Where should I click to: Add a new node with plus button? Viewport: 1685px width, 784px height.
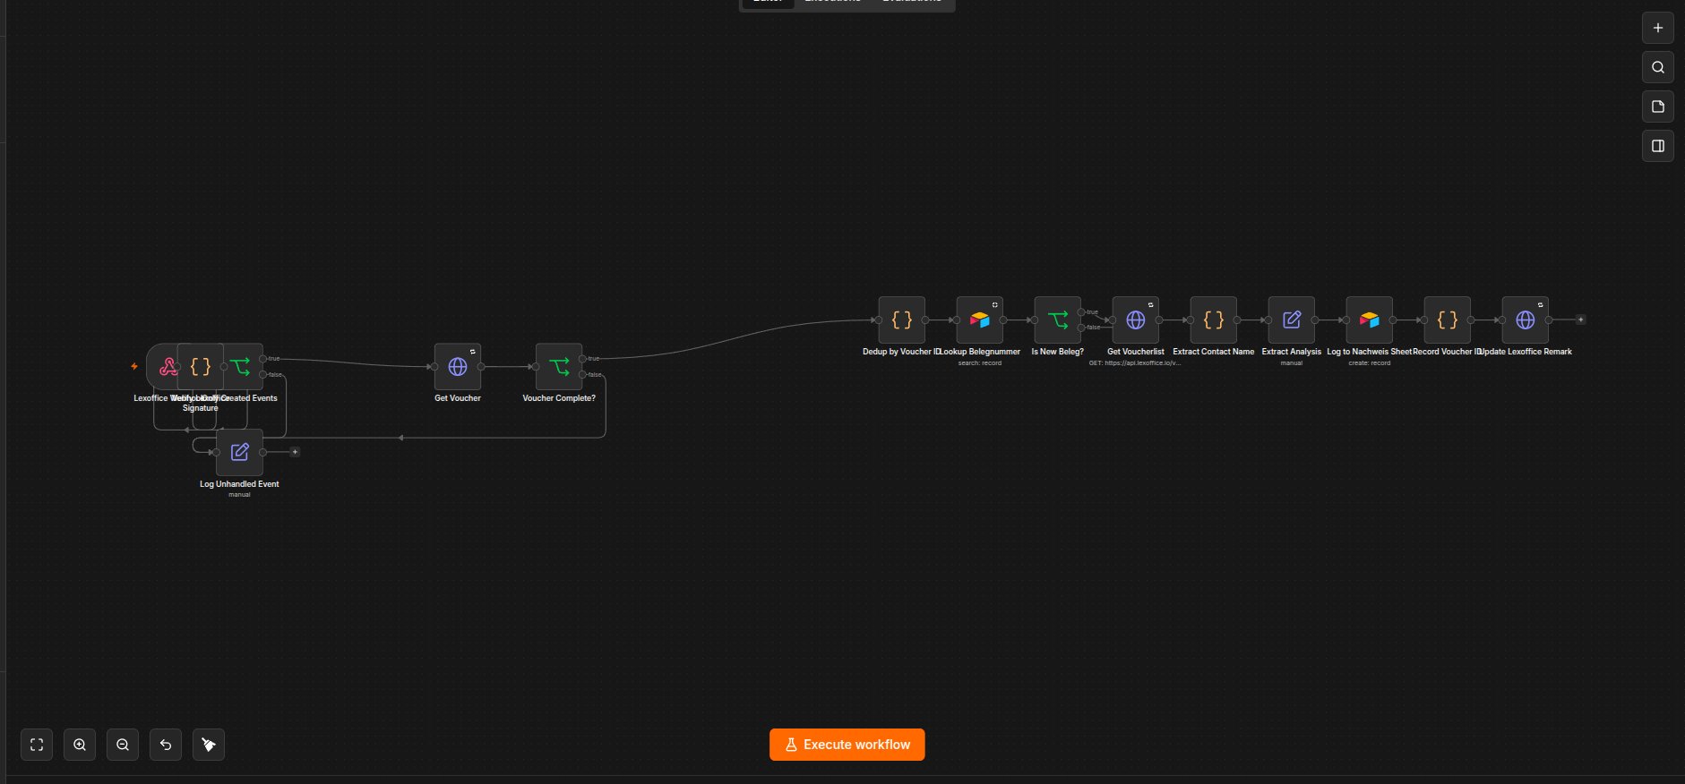coord(1658,28)
